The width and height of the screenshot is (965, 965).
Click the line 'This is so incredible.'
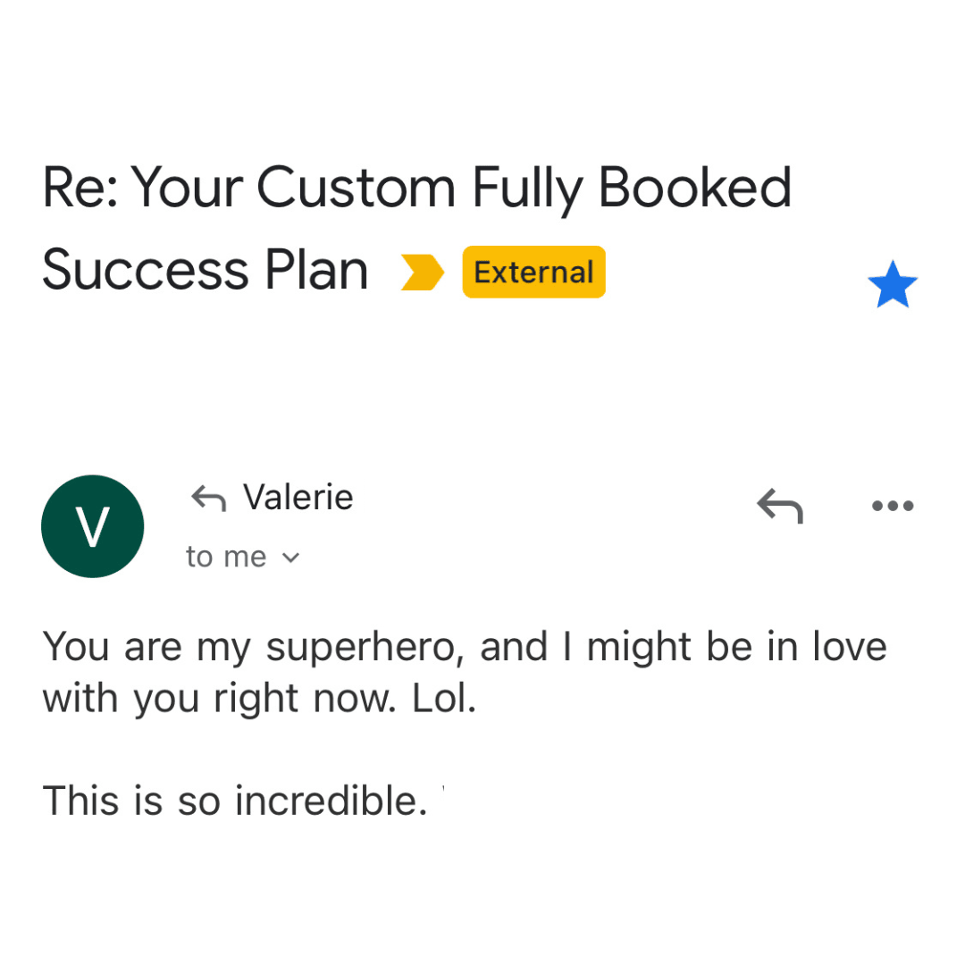point(234,800)
